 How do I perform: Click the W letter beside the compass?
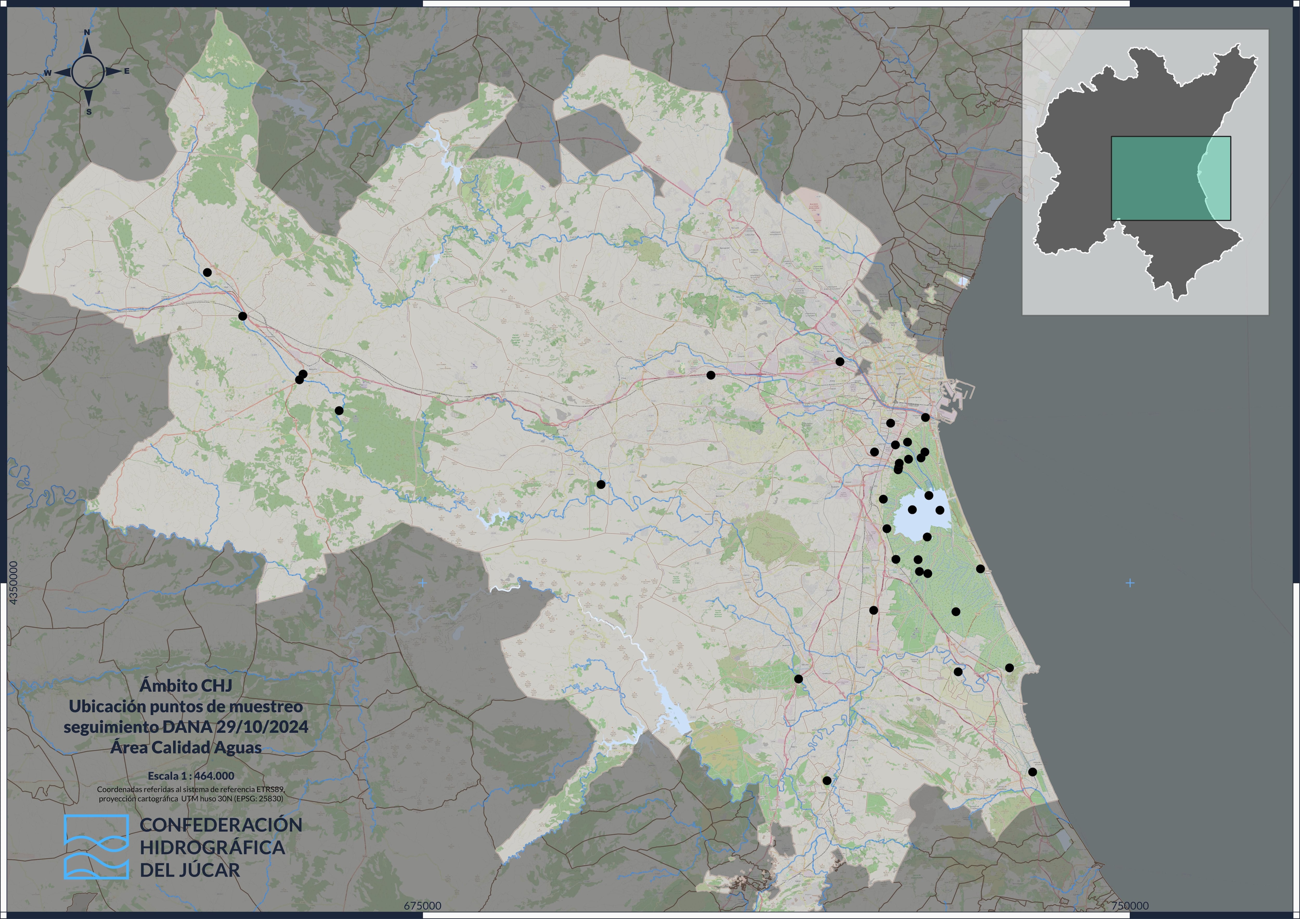48,73
